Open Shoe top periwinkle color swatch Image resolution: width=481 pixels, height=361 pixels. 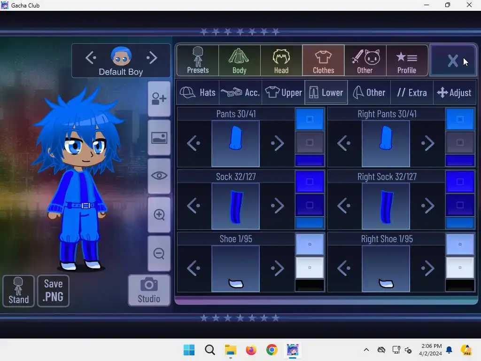click(x=310, y=244)
